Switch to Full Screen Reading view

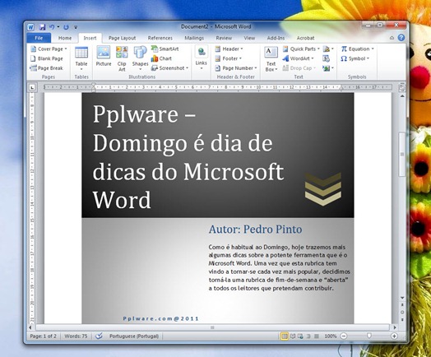[x=293, y=336]
